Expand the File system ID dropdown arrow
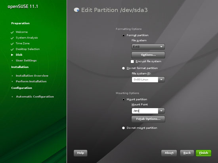 coord(161,80)
